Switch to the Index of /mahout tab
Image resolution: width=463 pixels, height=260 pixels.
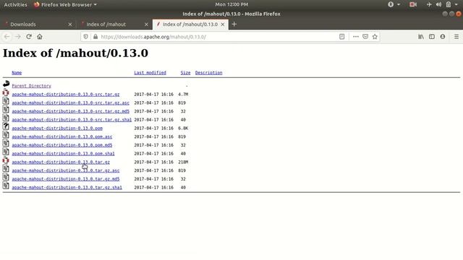tap(114, 24)
